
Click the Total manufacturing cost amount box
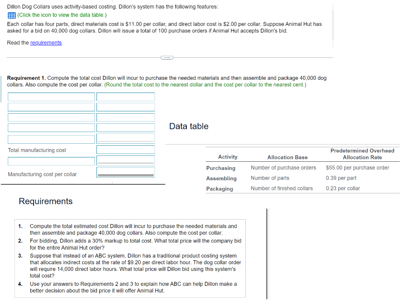125,150
